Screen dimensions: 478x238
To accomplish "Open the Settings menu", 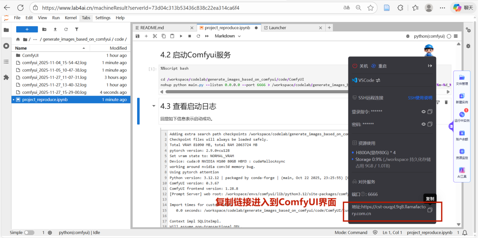I will coord(103,18).
